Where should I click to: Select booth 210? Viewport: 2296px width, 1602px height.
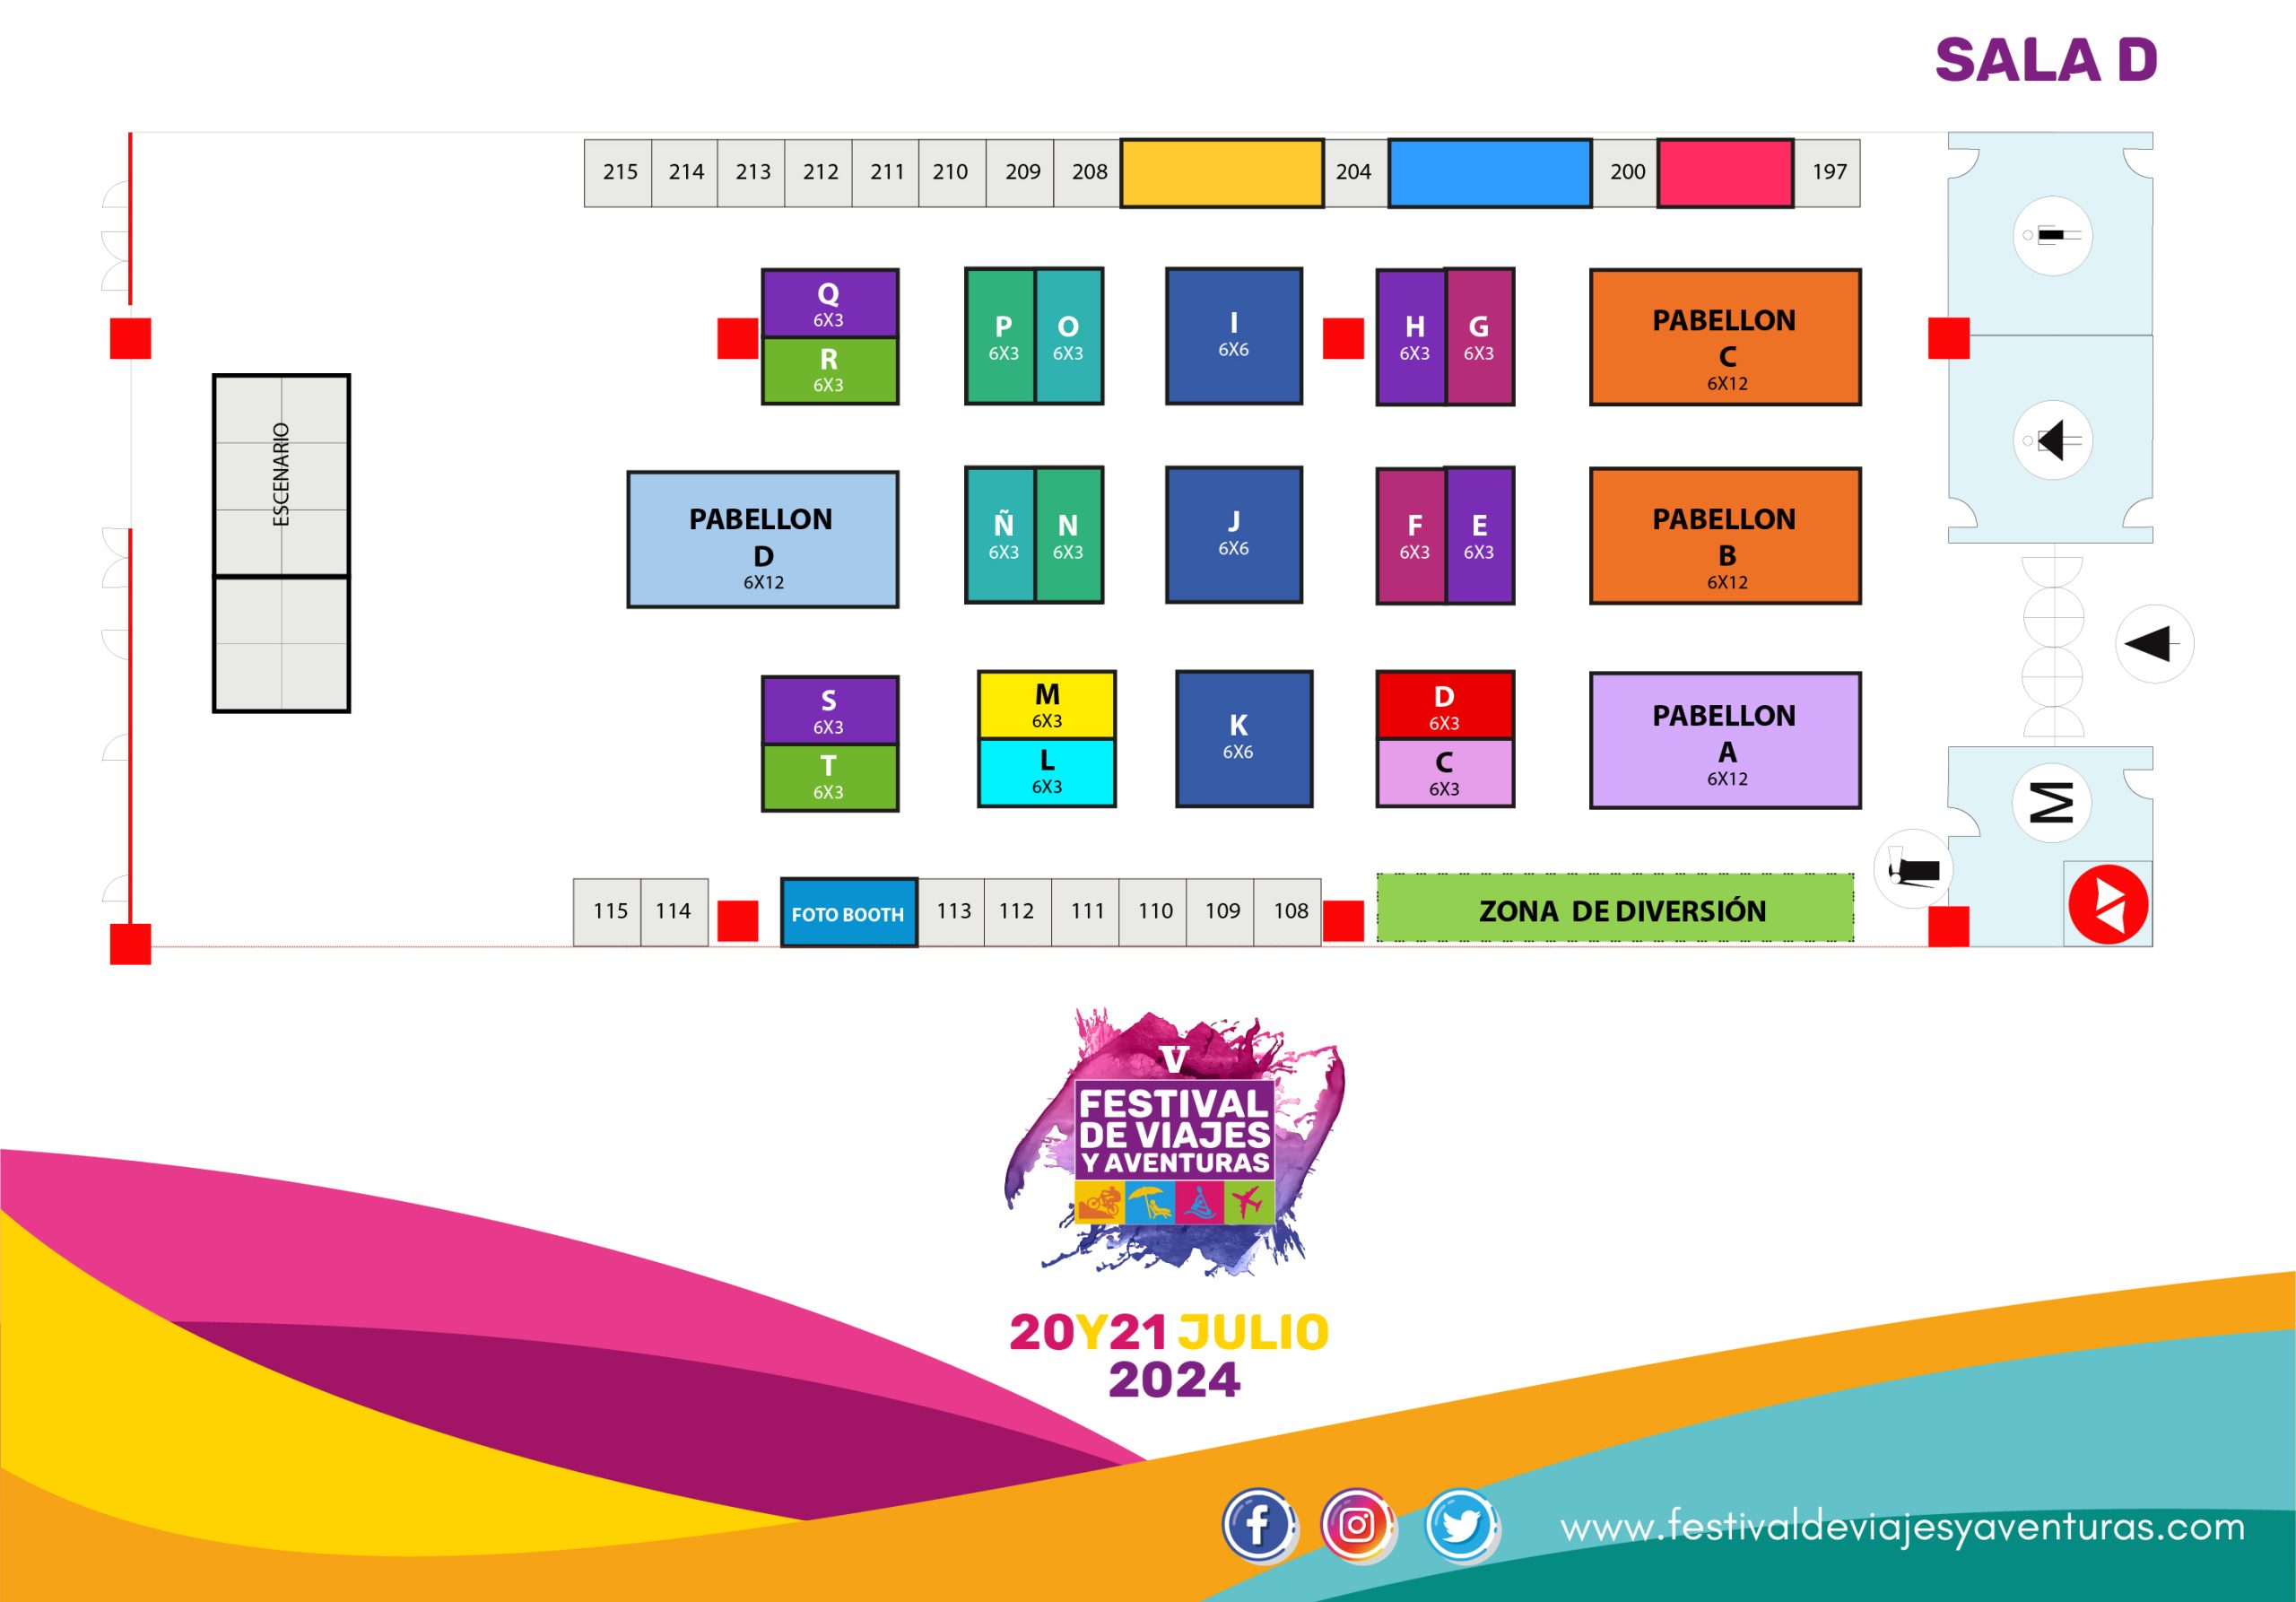tap(953, 173)
